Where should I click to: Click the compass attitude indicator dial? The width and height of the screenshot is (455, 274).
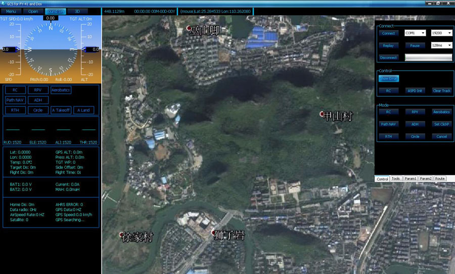(51, 49)
